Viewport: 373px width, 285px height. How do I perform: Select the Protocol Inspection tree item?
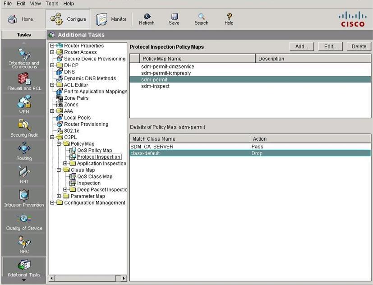point(99,157)
